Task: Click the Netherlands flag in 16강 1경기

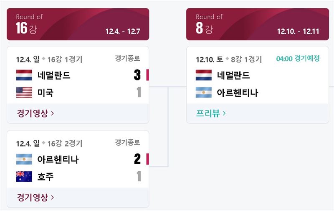Action: click(x=24, y=75)
